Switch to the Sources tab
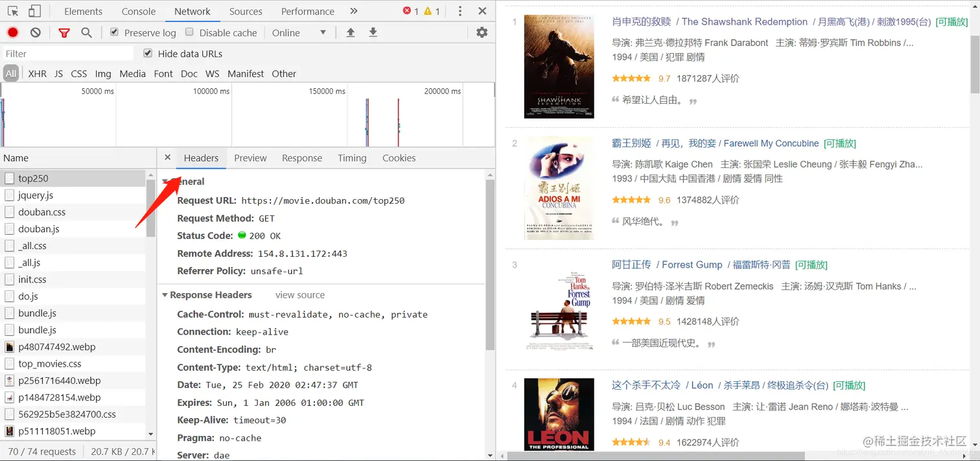980x461 pixels. point(246,11)
